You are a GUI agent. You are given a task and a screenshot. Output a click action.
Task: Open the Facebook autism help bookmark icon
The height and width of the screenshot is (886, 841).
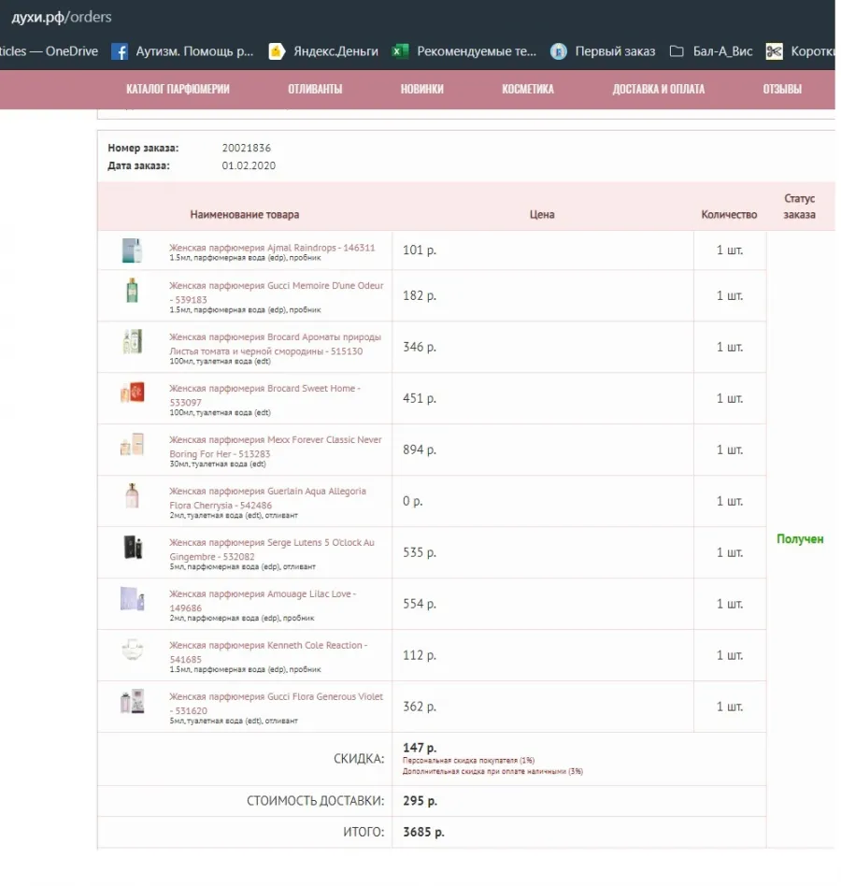coord(120,51)
